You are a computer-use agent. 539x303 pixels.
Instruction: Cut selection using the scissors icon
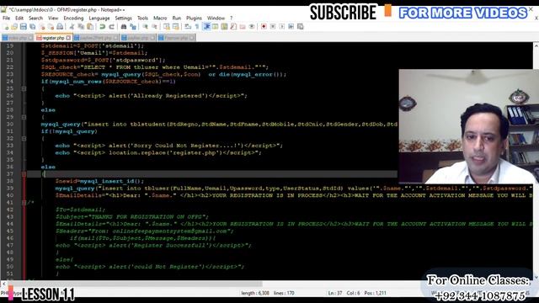(72, 26)
